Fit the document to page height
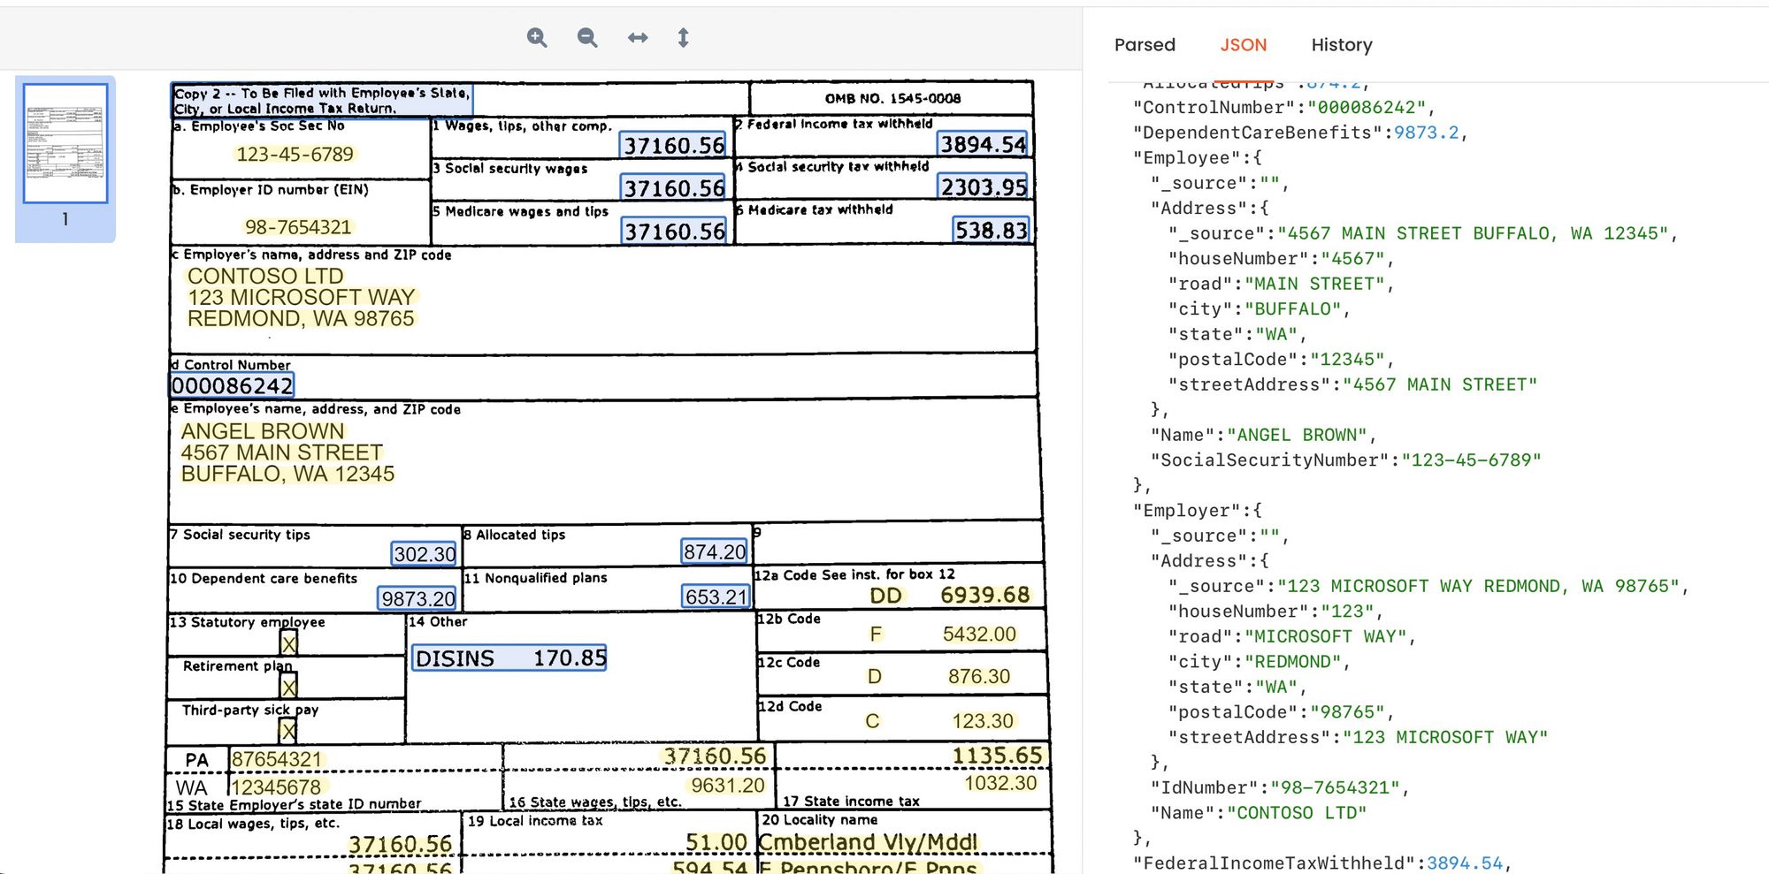 tap(684, 38)
